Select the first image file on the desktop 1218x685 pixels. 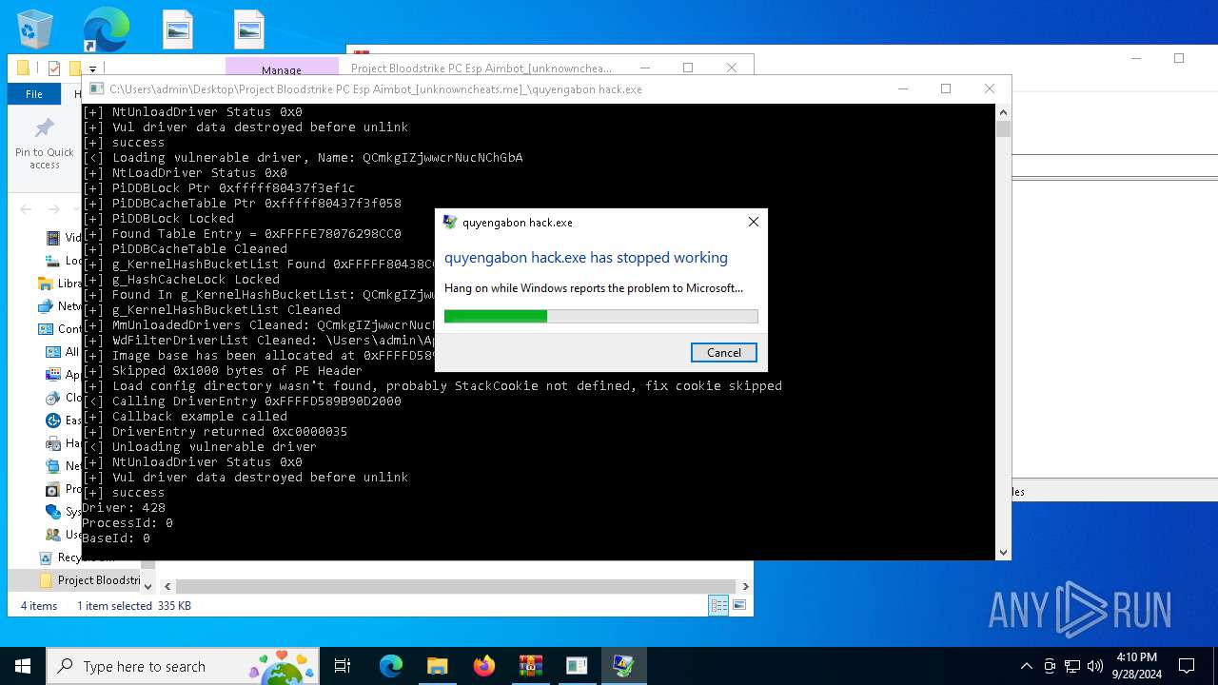(178, 29)
